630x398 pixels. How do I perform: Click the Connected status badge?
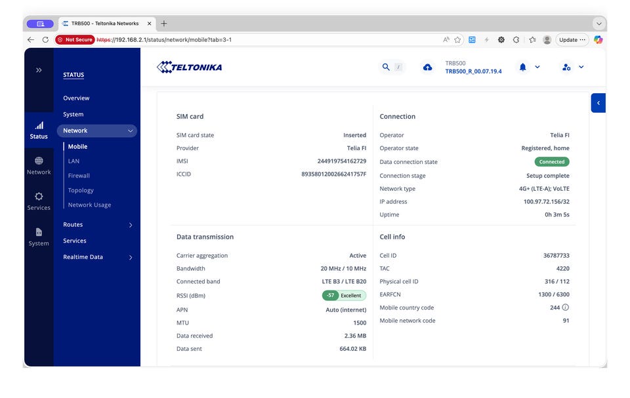552,162
